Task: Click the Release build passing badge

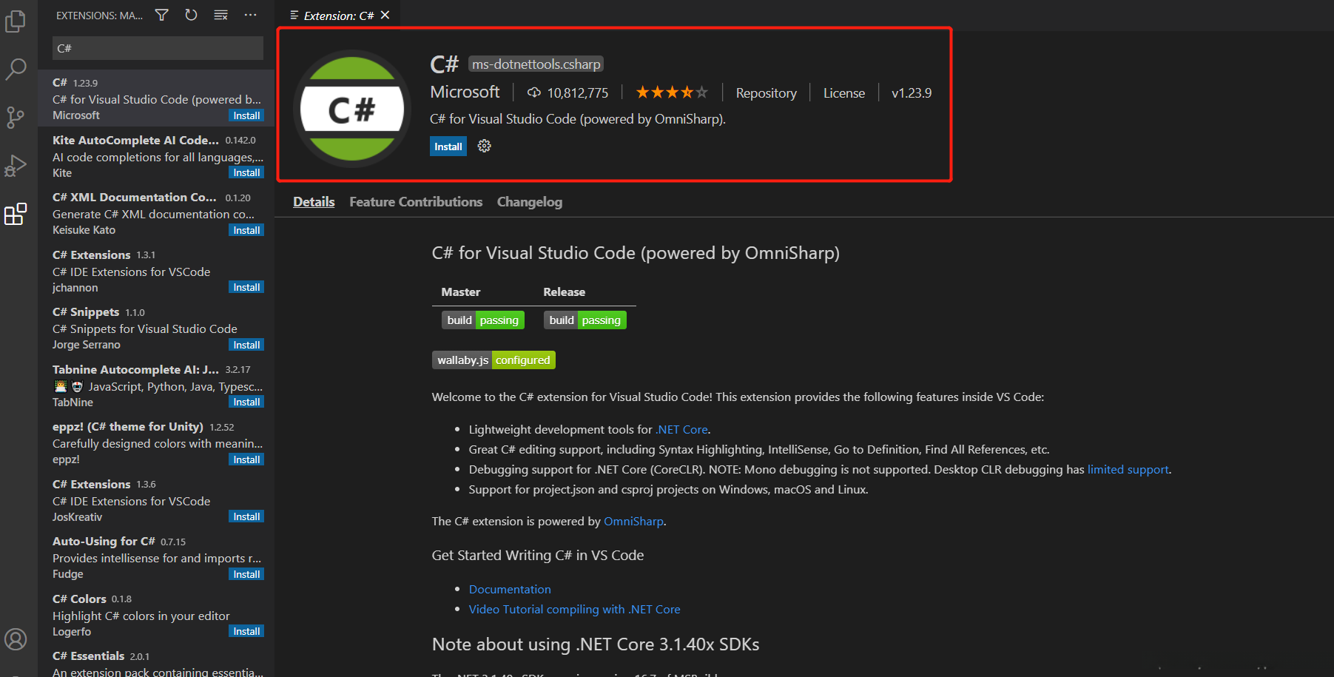Action: pos(585,320)
